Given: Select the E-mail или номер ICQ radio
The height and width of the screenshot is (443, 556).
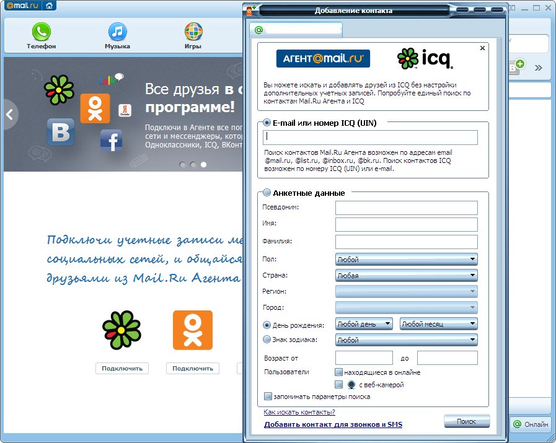Looking at the screenshot, I should click(x=267, y=123).
